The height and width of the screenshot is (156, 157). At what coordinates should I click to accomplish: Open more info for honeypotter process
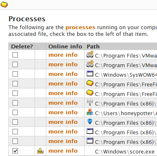[63, 112]
